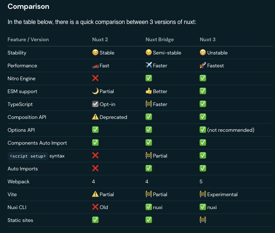Click Nuxt 2 green check in Static sites row

click(x=95, y=220)
